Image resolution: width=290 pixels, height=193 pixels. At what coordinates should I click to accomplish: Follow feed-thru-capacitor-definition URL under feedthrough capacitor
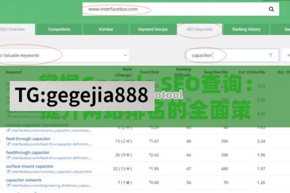tap(51, 158)
